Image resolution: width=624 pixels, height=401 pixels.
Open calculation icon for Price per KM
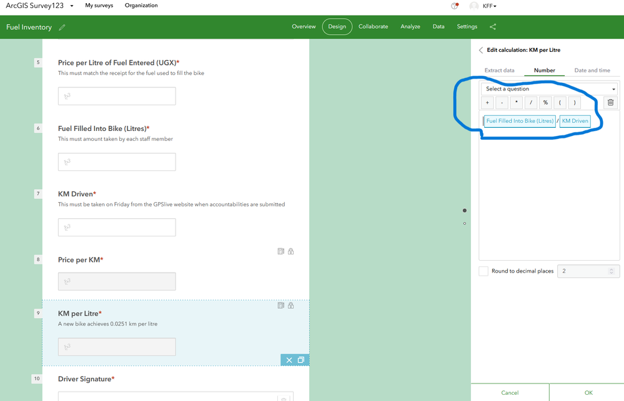pos(281,251)
